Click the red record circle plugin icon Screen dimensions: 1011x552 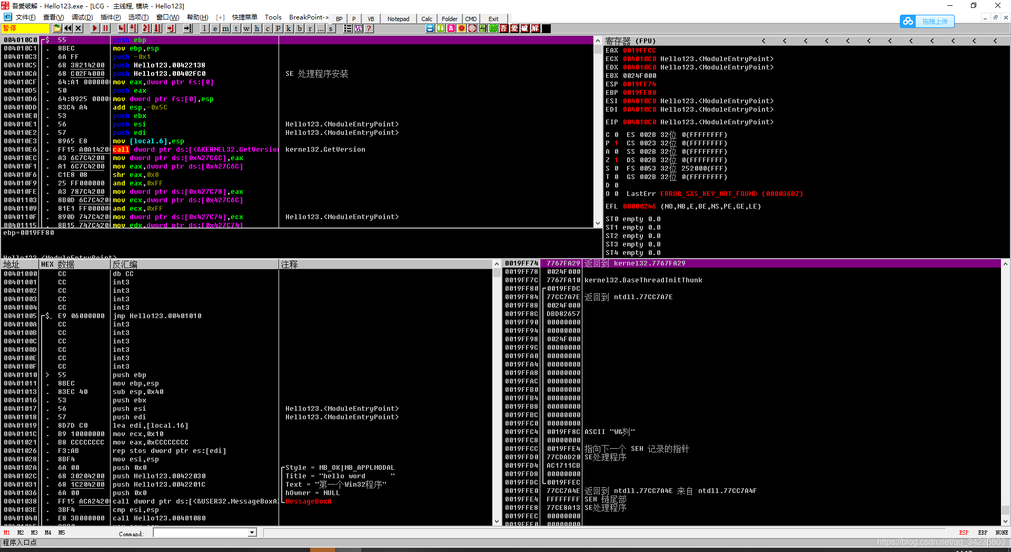(462, 28)
